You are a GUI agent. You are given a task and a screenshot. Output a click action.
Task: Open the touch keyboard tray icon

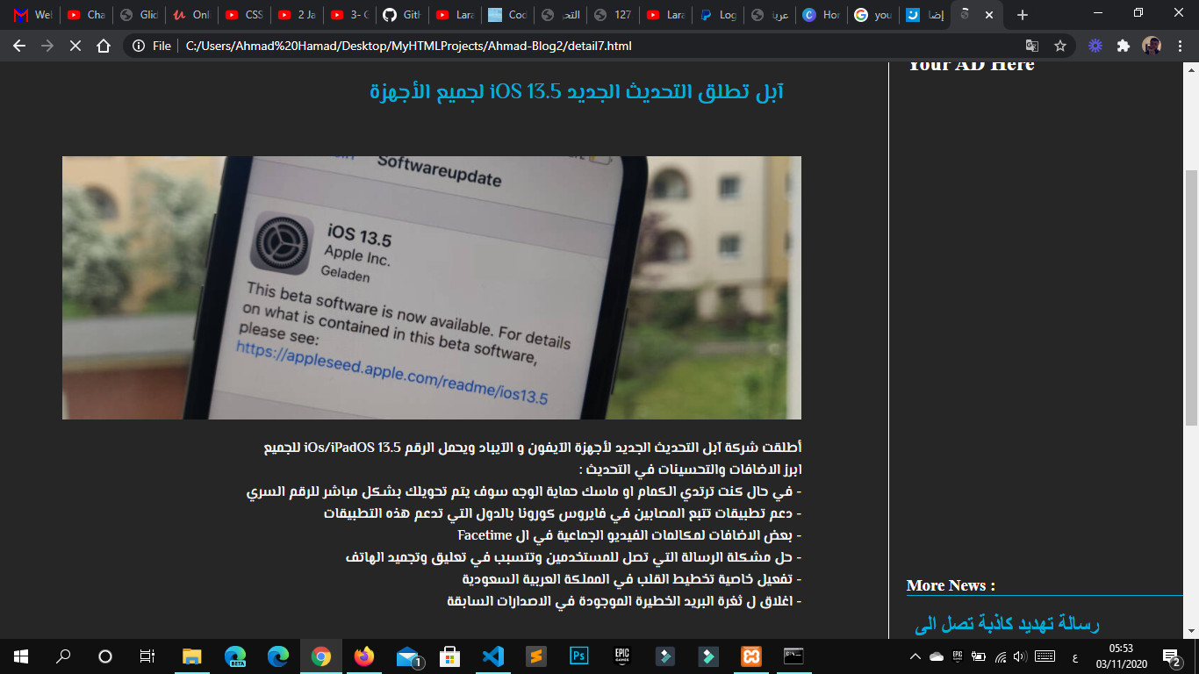(1045, 656)
